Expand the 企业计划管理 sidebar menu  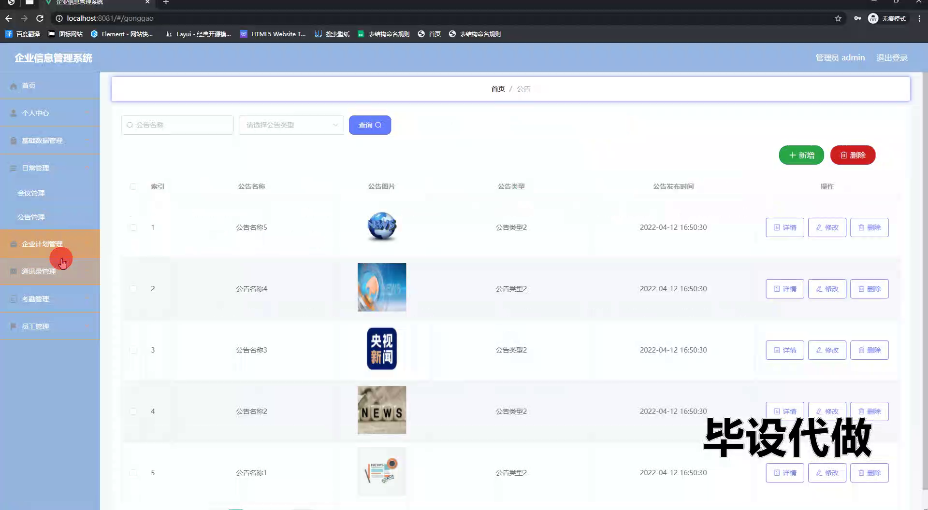[50, 244]
